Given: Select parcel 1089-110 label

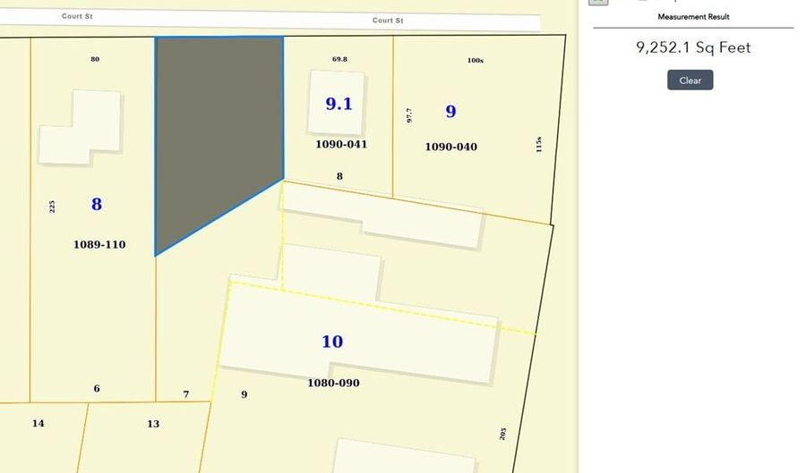Looking at the screenshot, I should click(99, 244).
